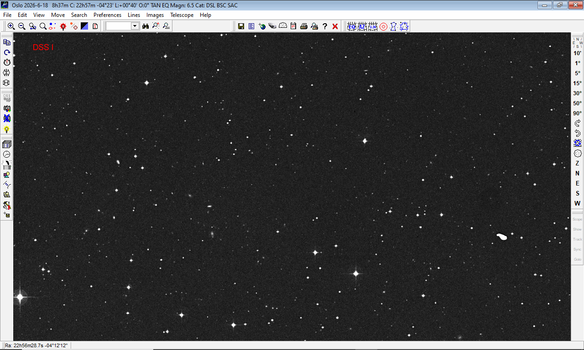Click the zoom out magnifier icon

pyautogui.click(x=21, y=26)
